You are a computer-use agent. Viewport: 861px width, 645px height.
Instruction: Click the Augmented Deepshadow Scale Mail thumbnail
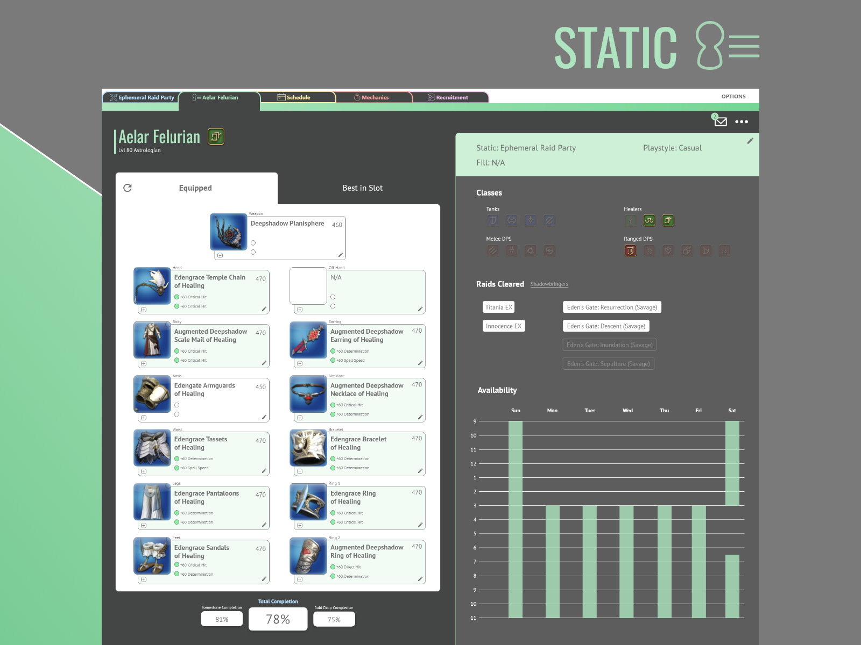(152, 340)
